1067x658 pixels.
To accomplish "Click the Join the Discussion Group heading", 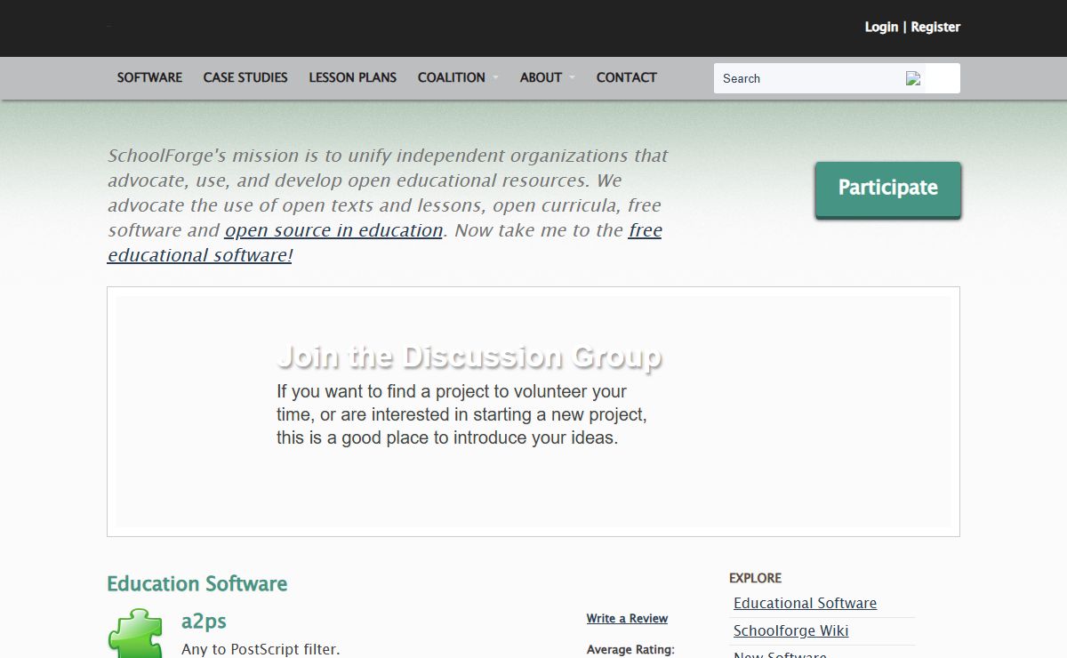I will click(x=469, y=357).
